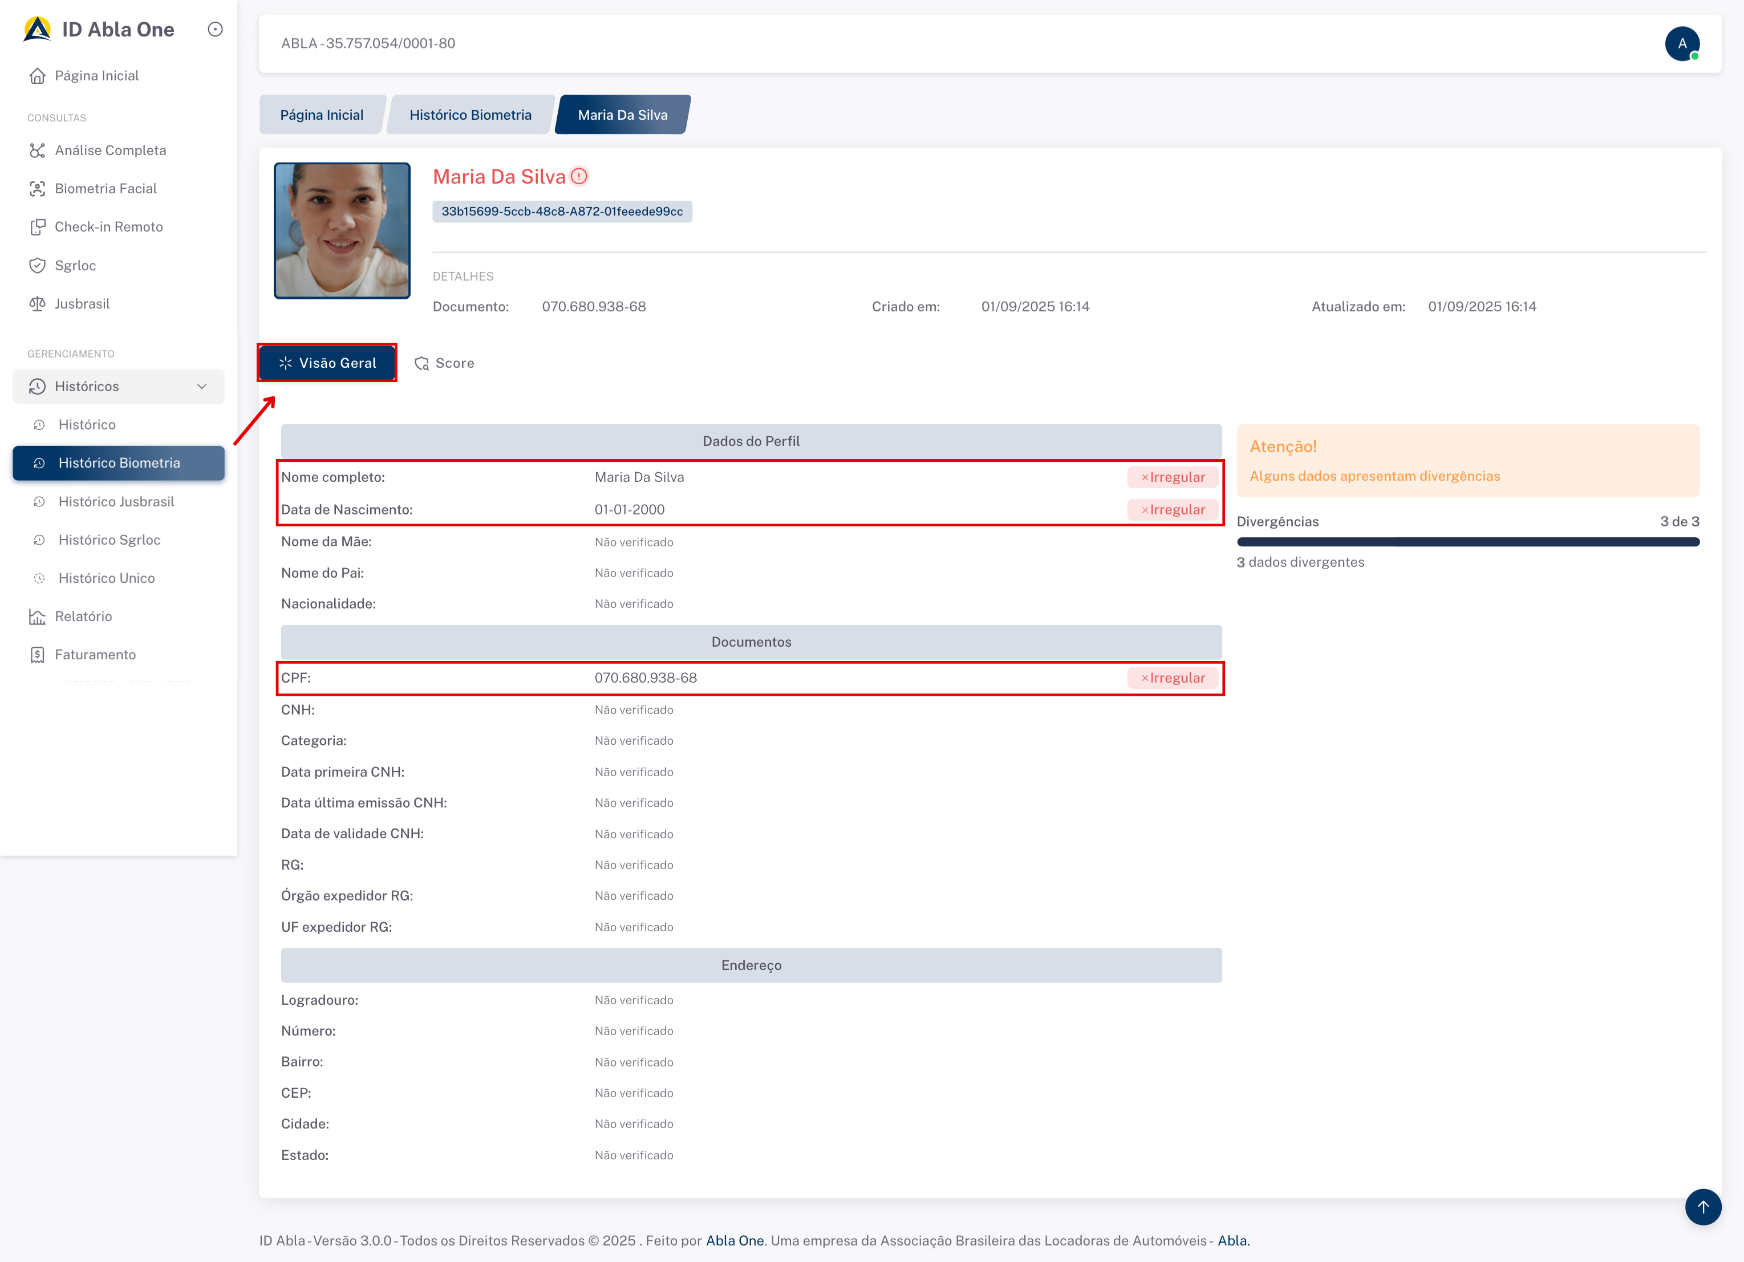Screen dimensions: 1744x1262
Task: Open the user avatar menu
Action: (1682, 44)
